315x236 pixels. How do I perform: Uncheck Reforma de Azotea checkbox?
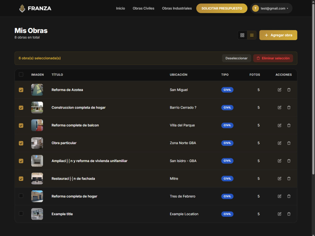21,90
